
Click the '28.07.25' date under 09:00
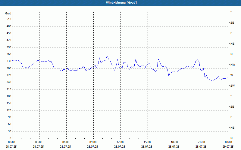[92, 146]
